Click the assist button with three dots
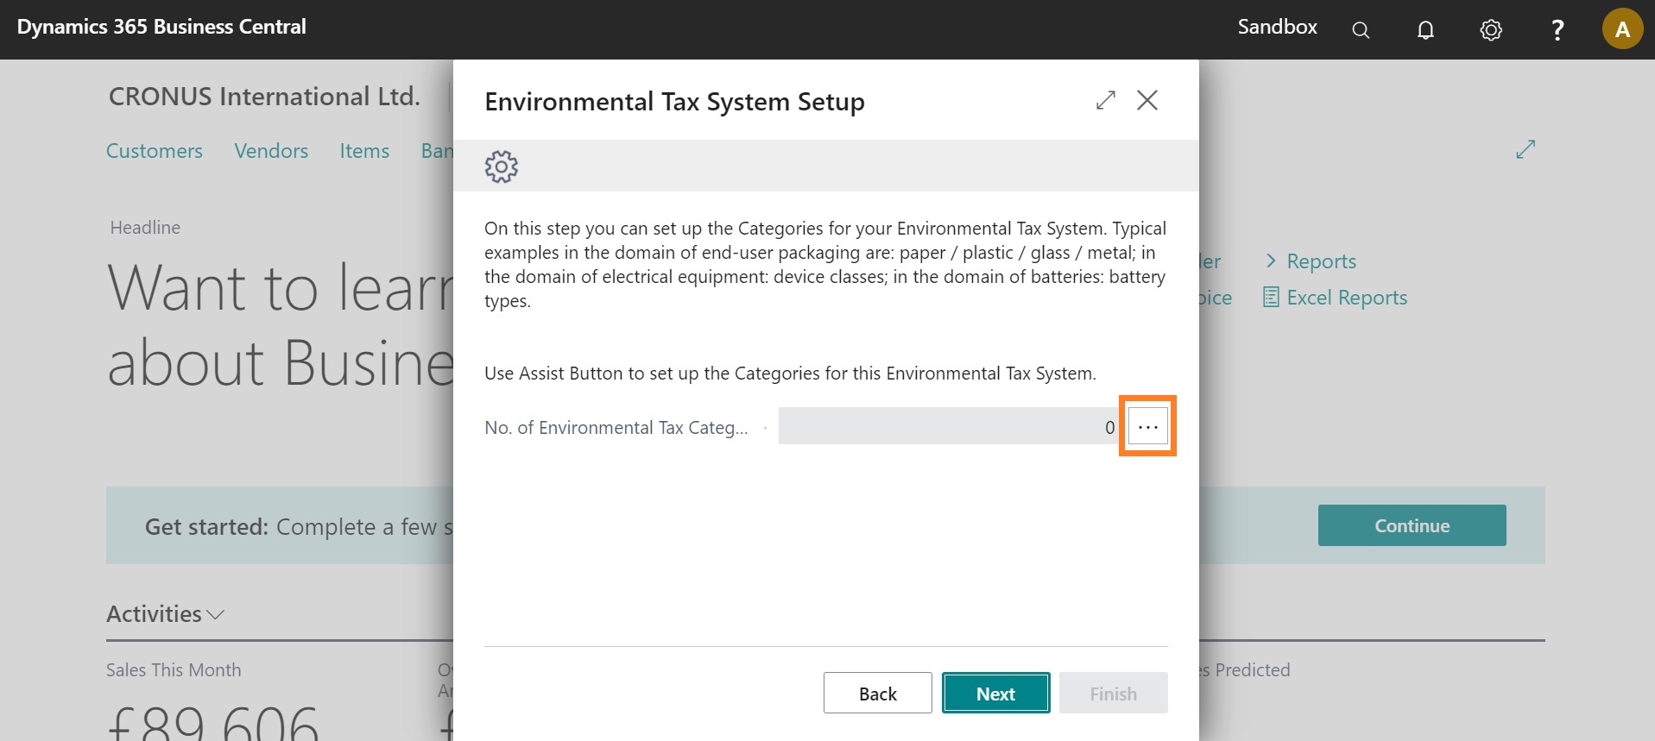Image resolution: width=1655 pixels, height=741 pixels. coord(1147,426)
